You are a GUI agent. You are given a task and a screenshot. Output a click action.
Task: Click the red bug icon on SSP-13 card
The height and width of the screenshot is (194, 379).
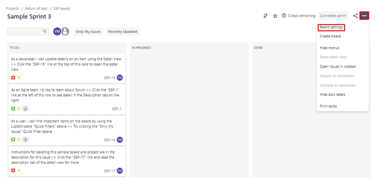13,78
